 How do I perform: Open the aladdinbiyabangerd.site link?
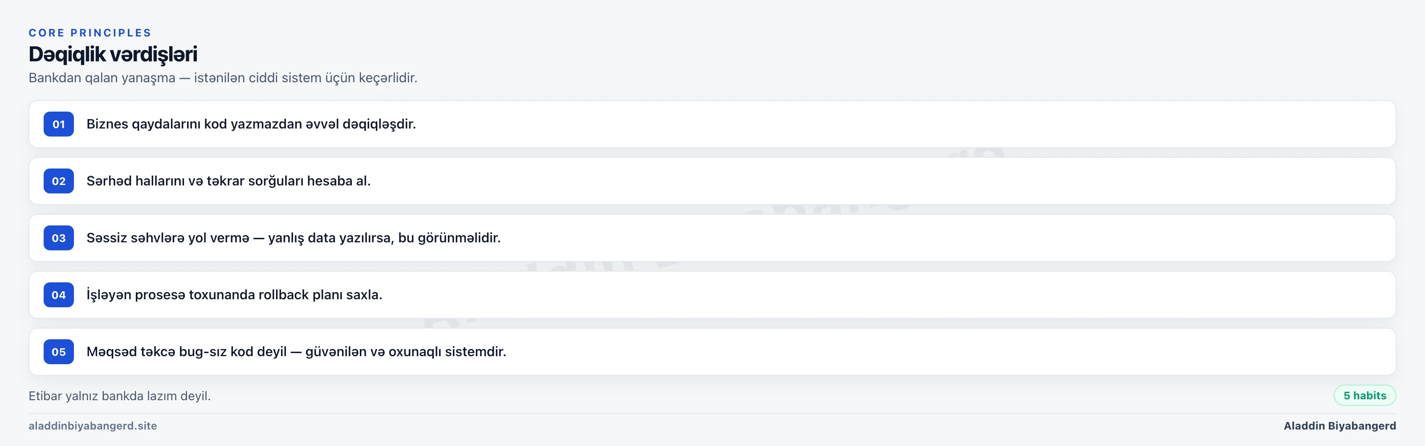coord(93,426)
